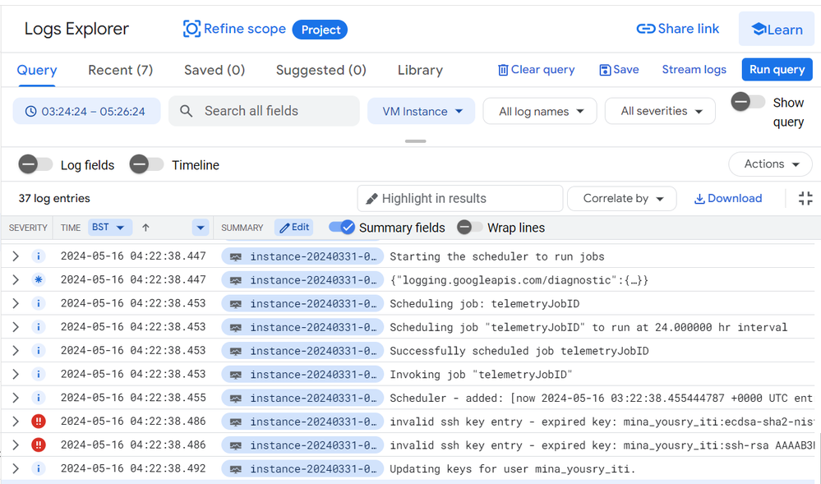Open the Share link option
Viewport: 821px width, 484px height.
point(677,29)
